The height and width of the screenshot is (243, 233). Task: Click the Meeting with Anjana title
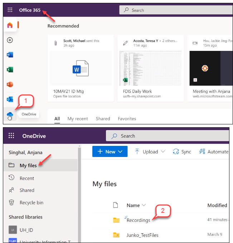pyautogui.click(x=211, y=91)
